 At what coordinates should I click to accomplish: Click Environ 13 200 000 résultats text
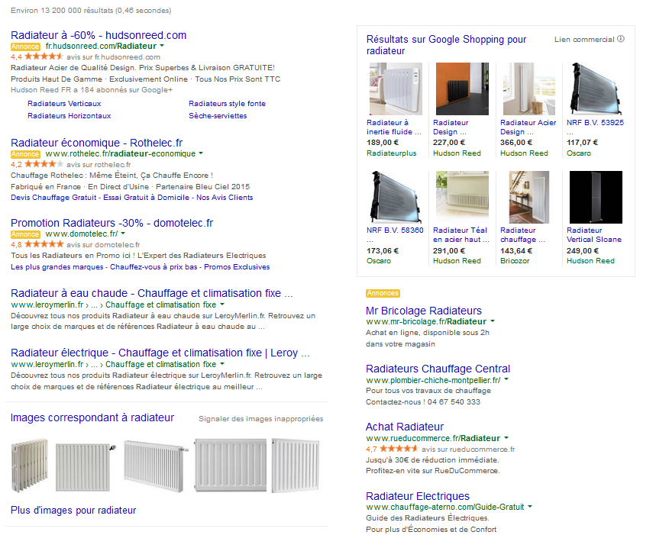[x=91, y=11]
